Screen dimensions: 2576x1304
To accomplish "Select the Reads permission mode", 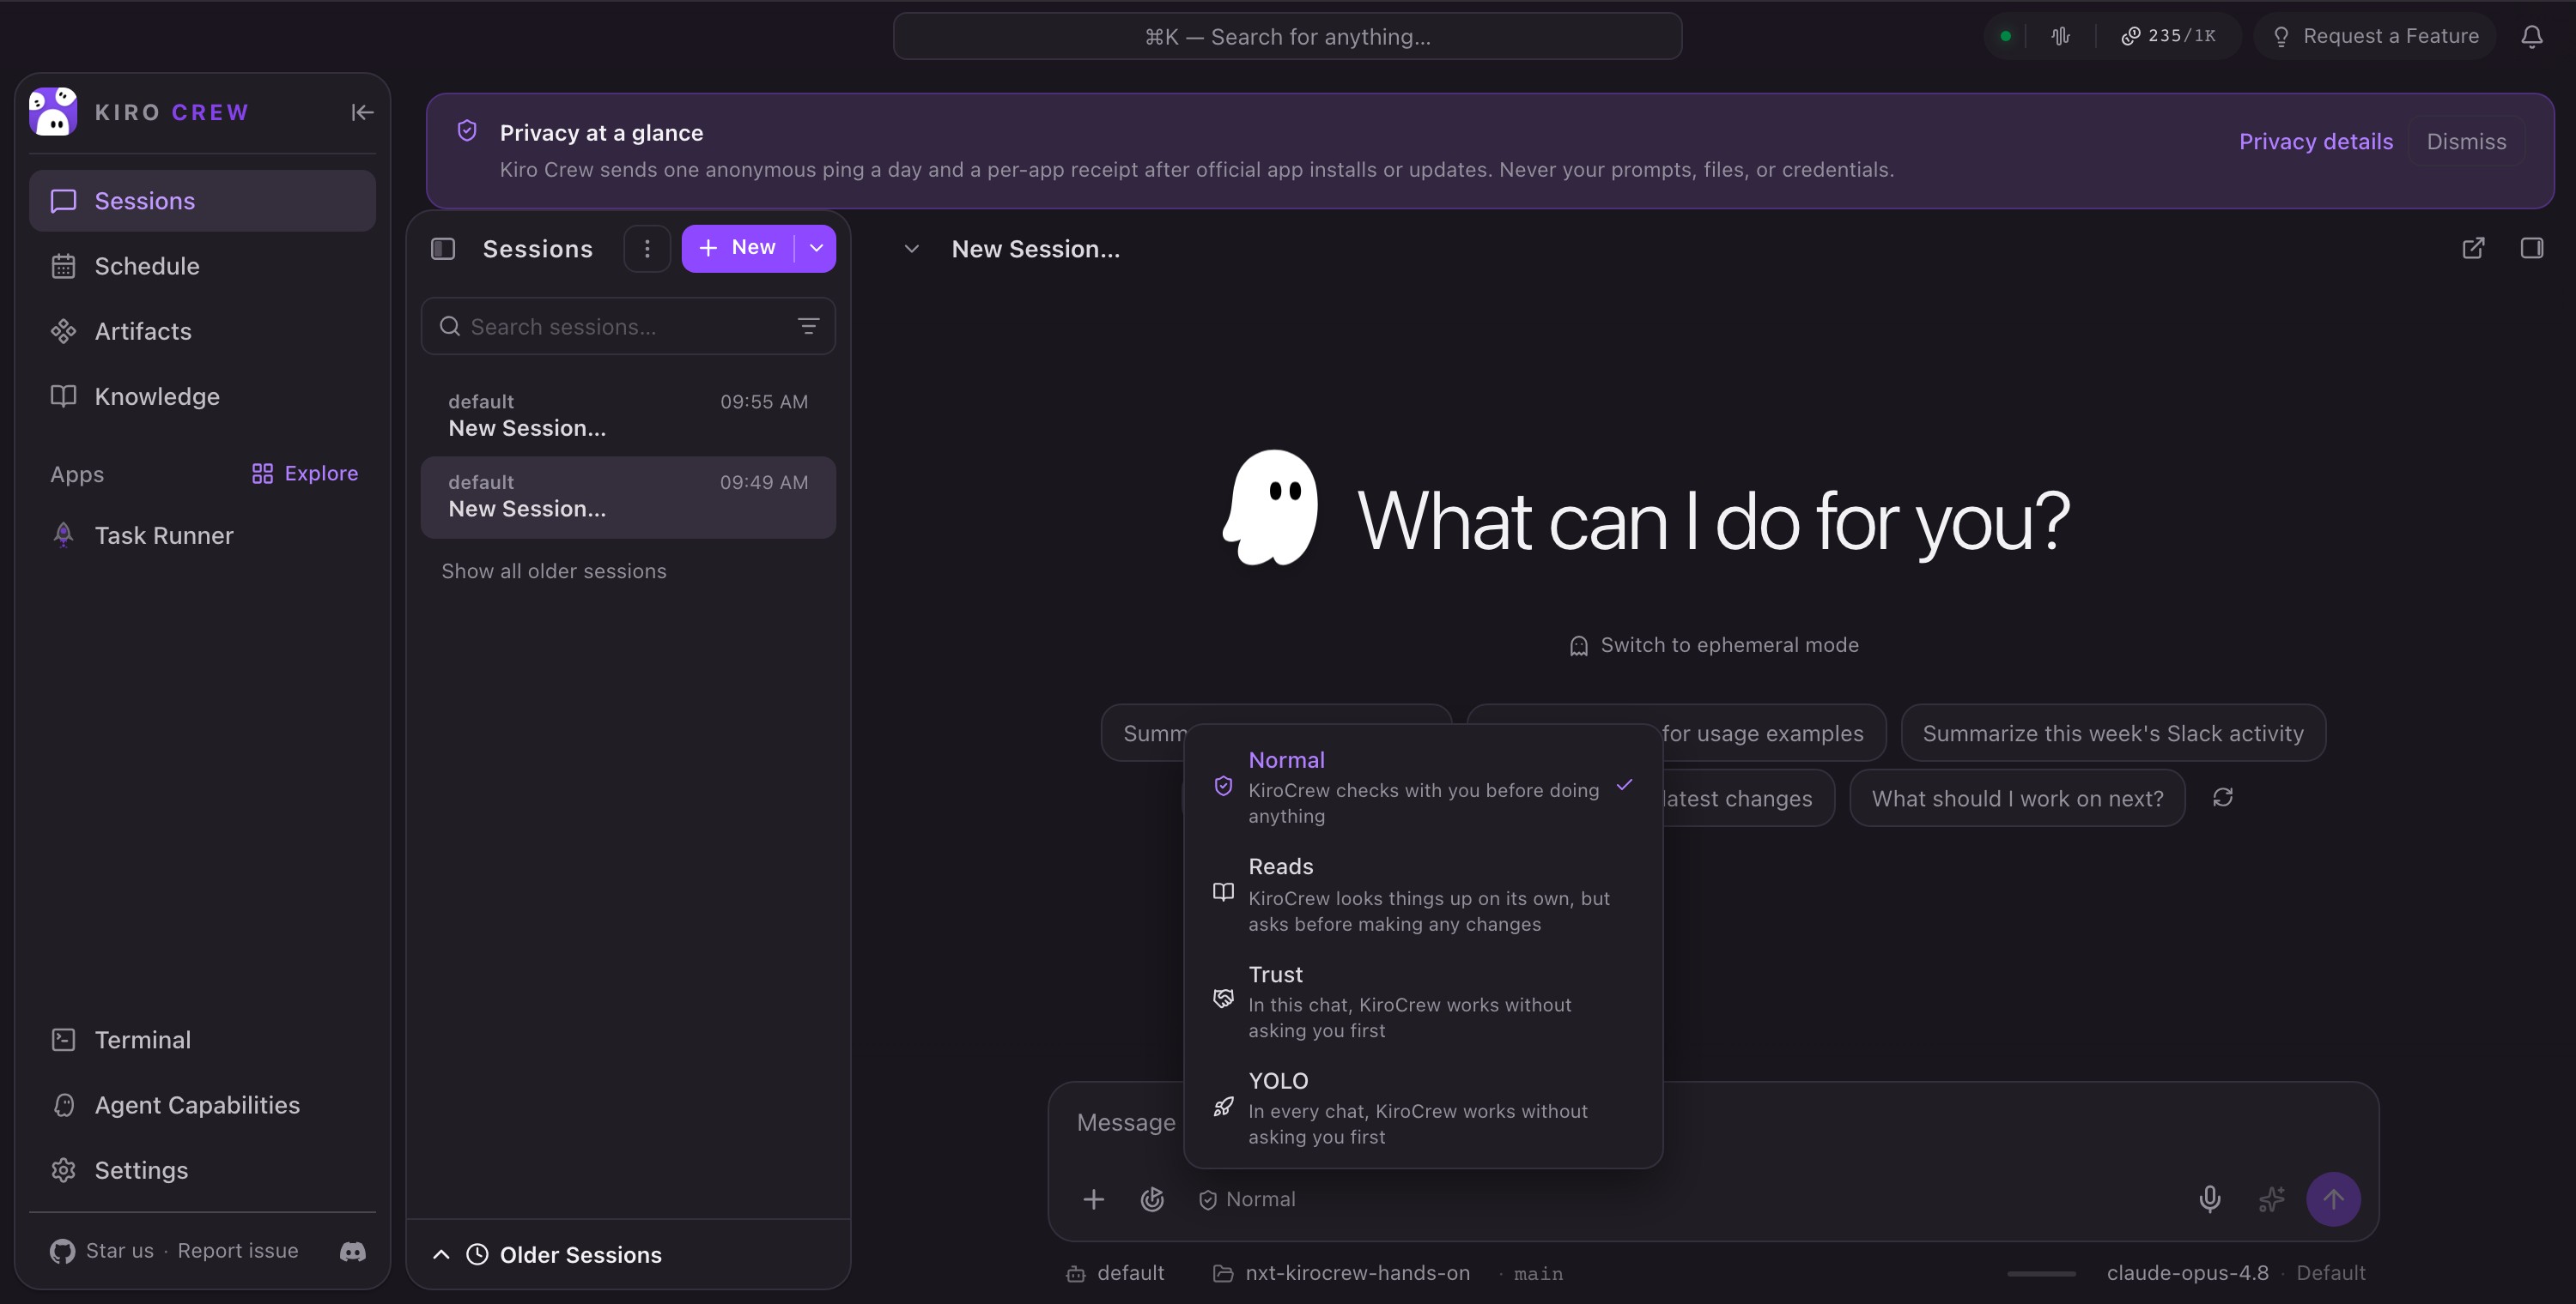I will coord(1423,893).
